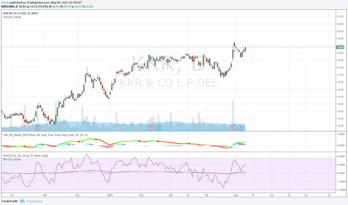Click the -4.0000 label on the RSI panel axis
Screen dimensions: 348x205
pyautogui.click(x=341, y=190)
